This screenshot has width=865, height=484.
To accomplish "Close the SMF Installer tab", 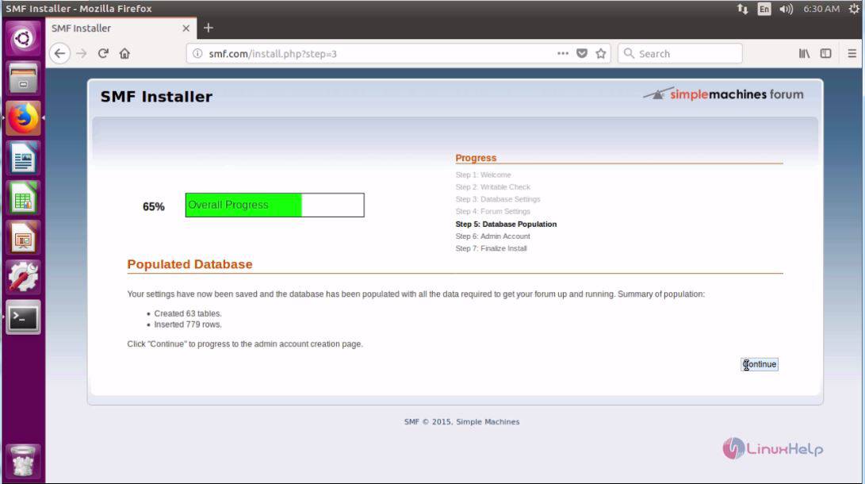I will coord(186,28).
